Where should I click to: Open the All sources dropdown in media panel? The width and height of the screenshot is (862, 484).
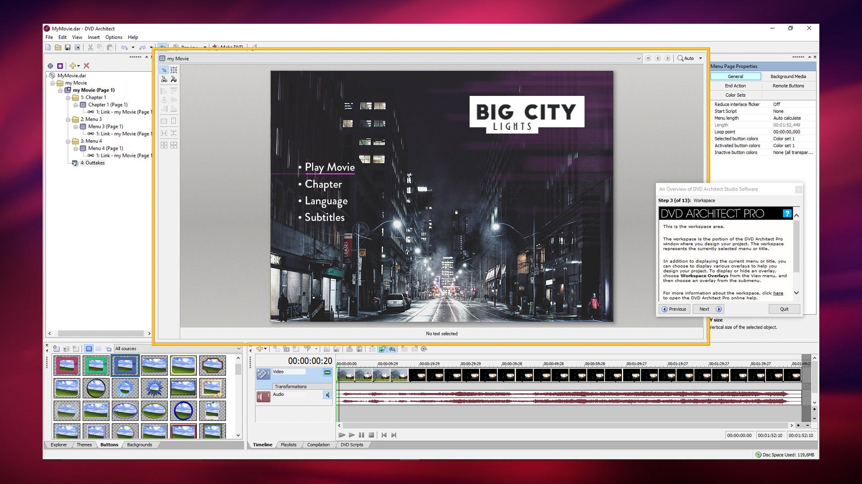238,349
